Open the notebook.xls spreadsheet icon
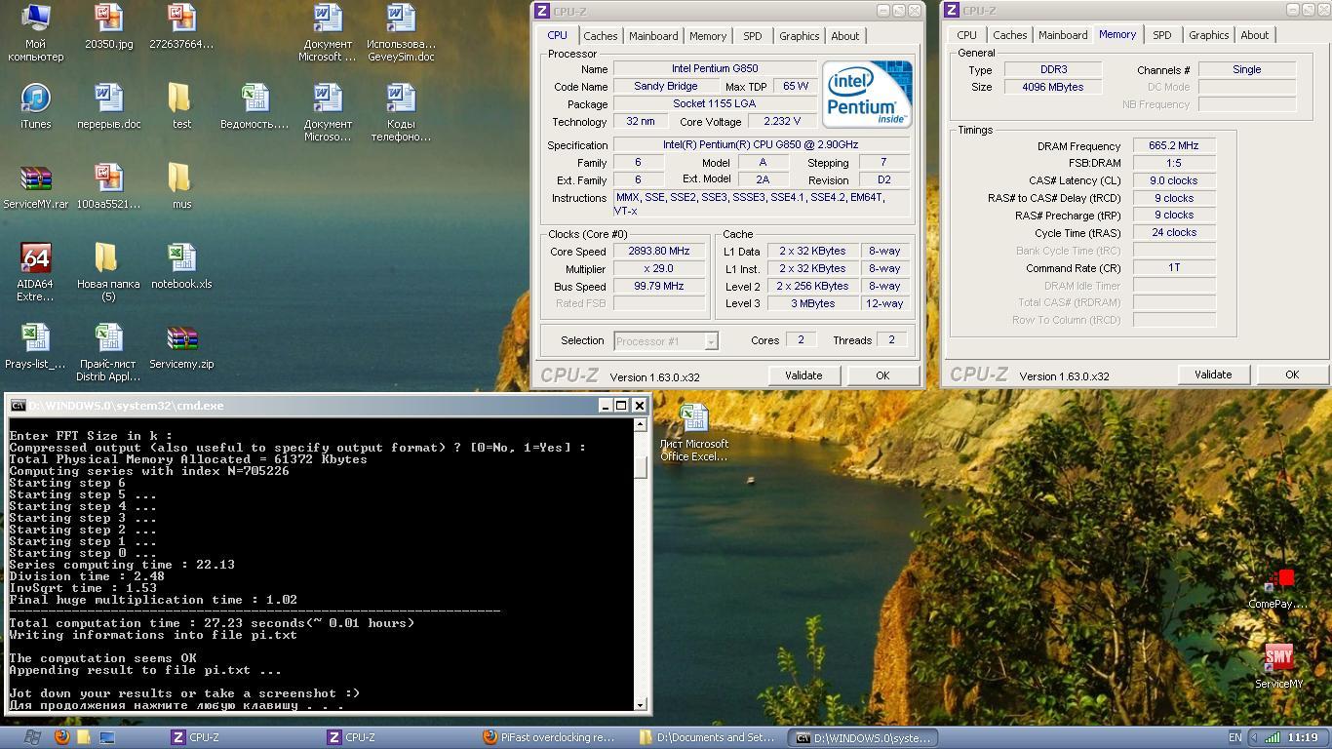 tap(181, 258)
